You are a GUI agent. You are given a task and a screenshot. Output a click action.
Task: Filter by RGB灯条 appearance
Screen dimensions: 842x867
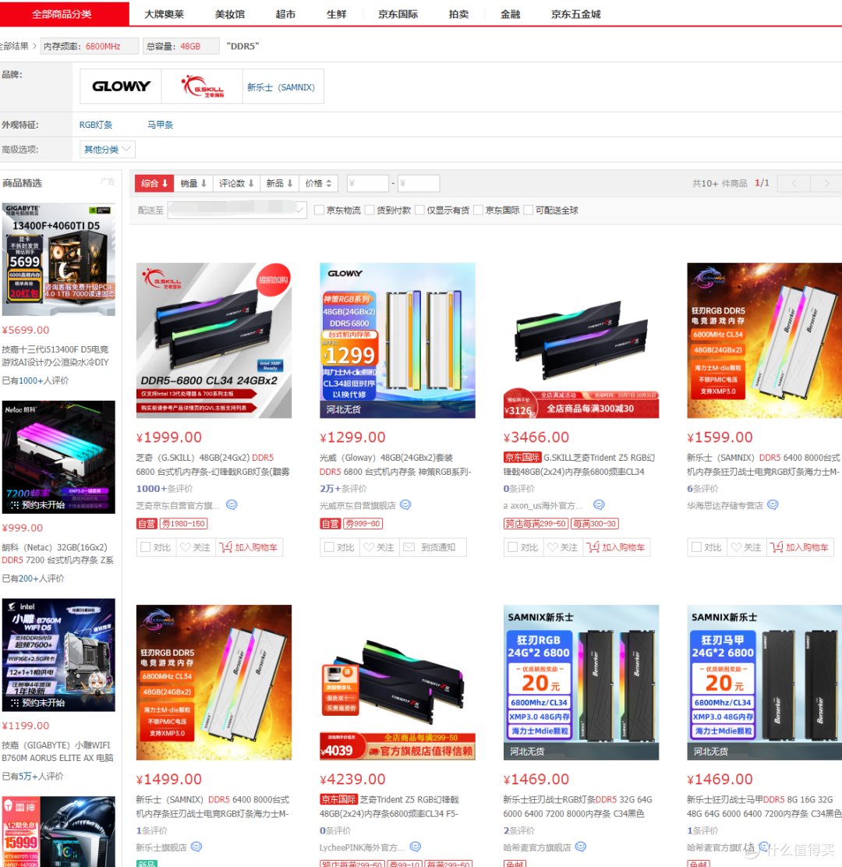(x=96, y=125)
